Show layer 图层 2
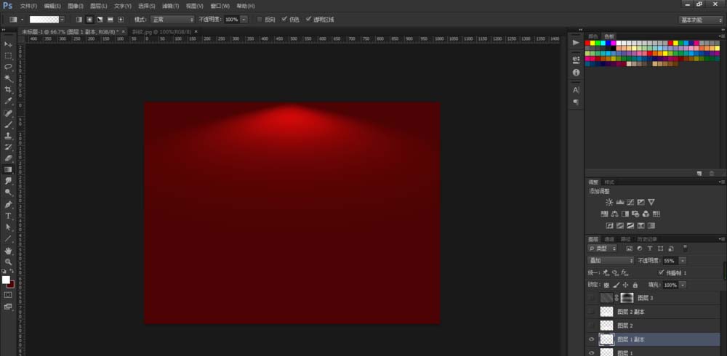The height and width of the screenshot is (356, 727). [x=591, y=325]
